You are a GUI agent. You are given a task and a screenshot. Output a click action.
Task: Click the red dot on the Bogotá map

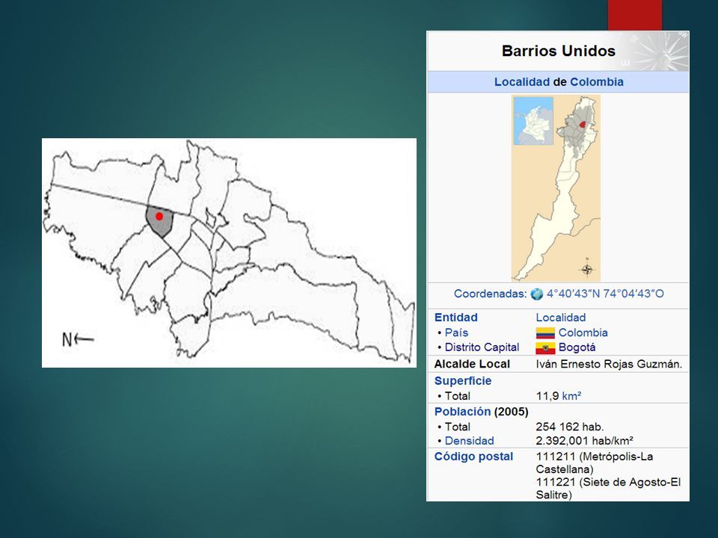click(x=159, y=216)
